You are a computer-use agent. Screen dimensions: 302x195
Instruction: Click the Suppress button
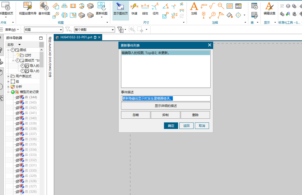(165, 115)
